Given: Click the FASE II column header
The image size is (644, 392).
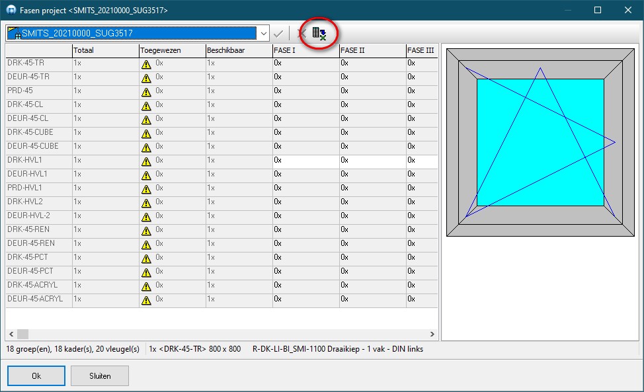Looking at the screenshot, I should [373, 50].
